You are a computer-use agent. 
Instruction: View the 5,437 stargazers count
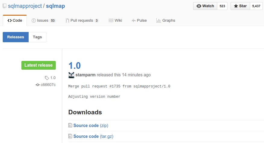(256, 6)
